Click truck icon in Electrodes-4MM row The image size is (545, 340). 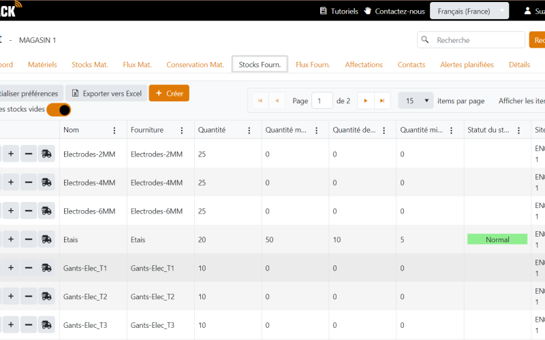point(46,182)
